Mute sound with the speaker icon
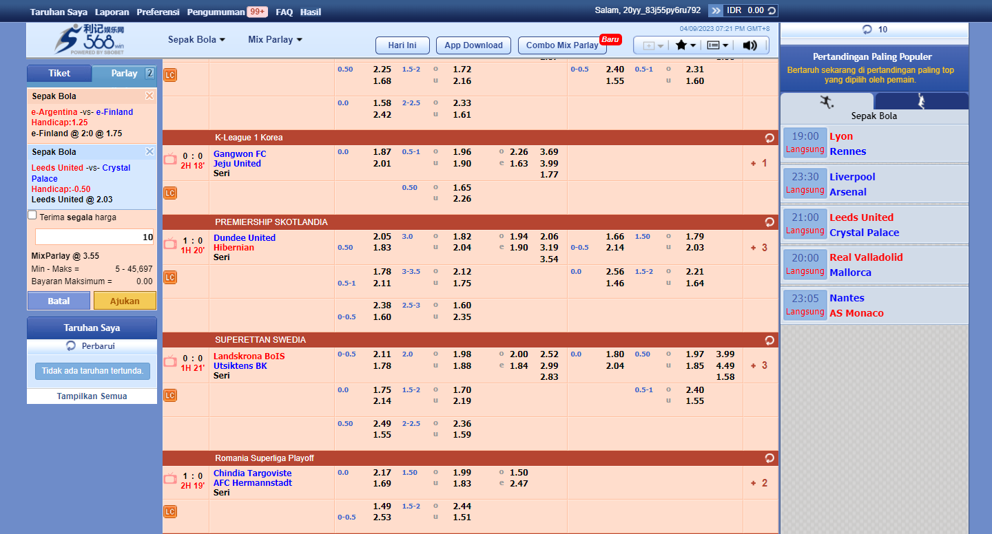This screenshot has height=534, width=992. (x=750, y=45)
